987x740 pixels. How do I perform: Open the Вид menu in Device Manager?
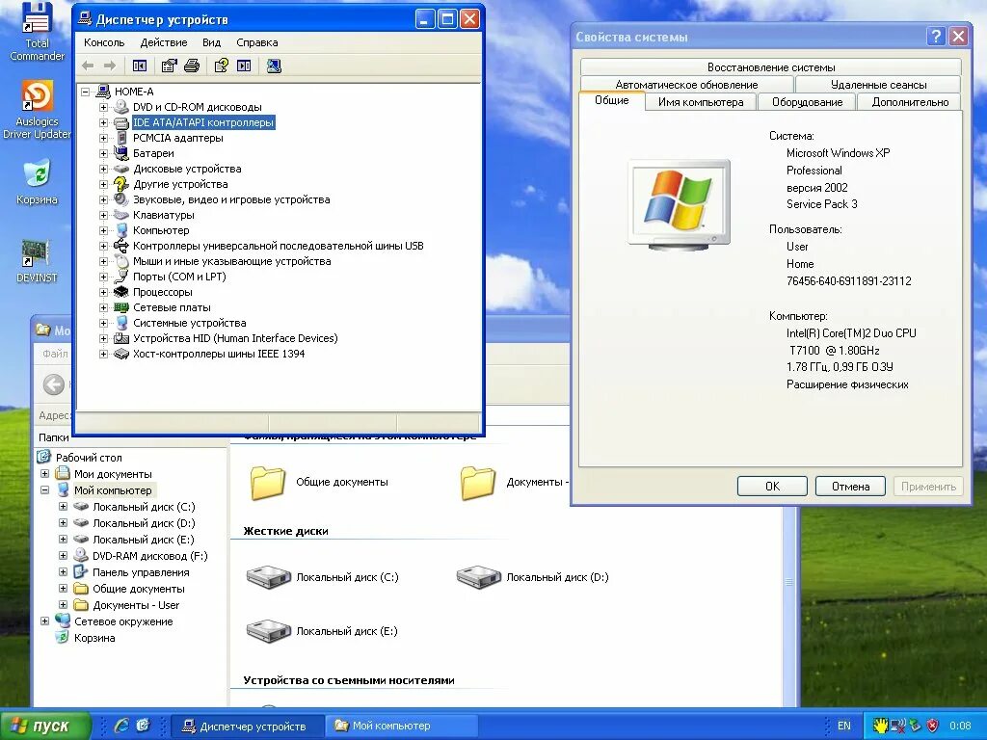point(211,42)
